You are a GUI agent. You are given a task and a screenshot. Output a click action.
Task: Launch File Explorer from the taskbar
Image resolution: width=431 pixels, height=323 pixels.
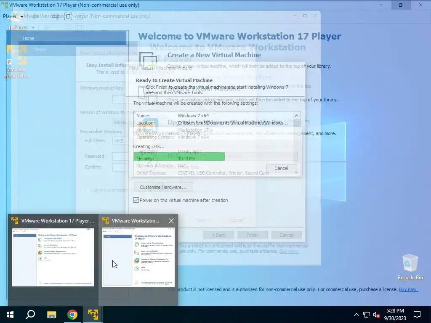pos(51,315)
